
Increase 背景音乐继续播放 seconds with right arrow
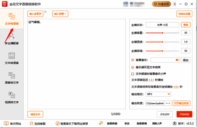(x=178, y=87)
